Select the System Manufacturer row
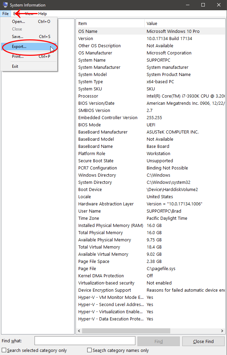Screen dimensions: 227x355 click(151, 67)
